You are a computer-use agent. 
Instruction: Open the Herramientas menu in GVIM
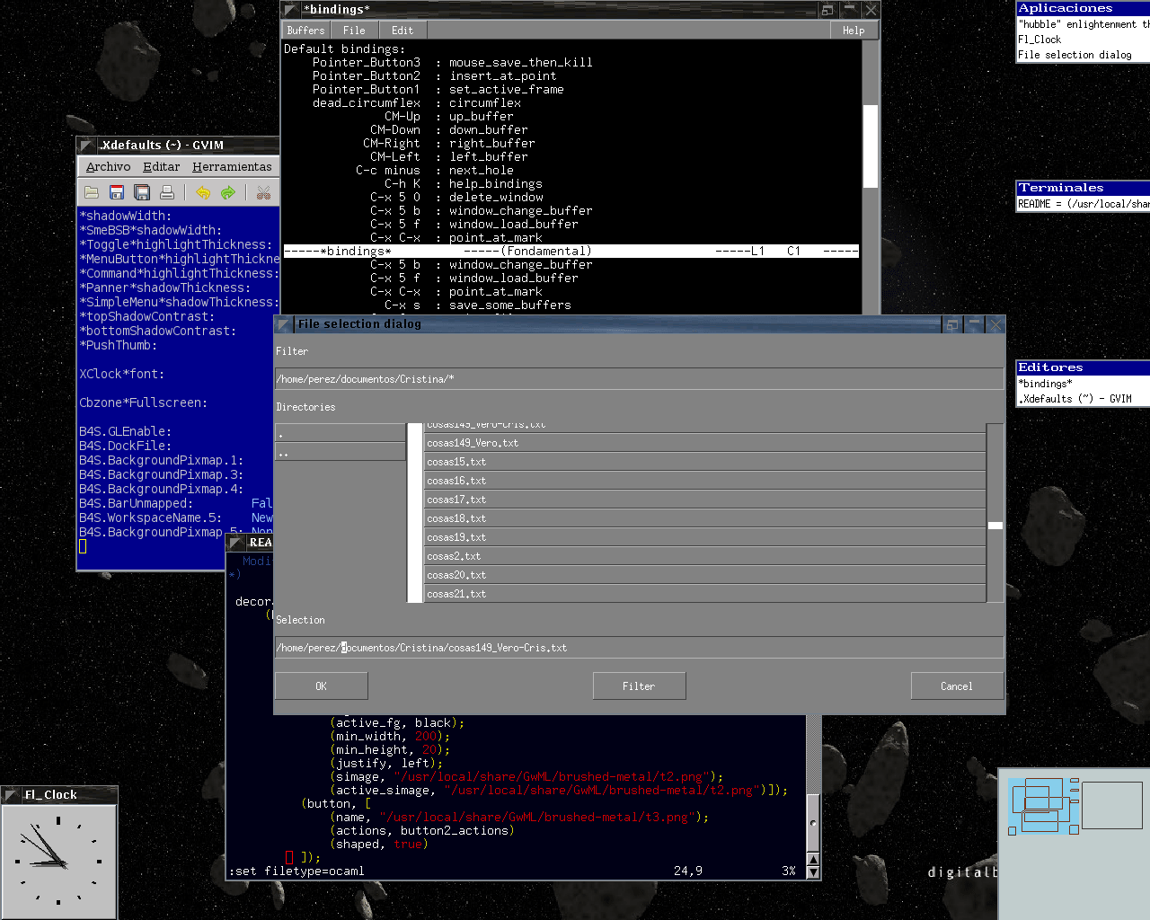pyautogui.click(x=232, y=167)
